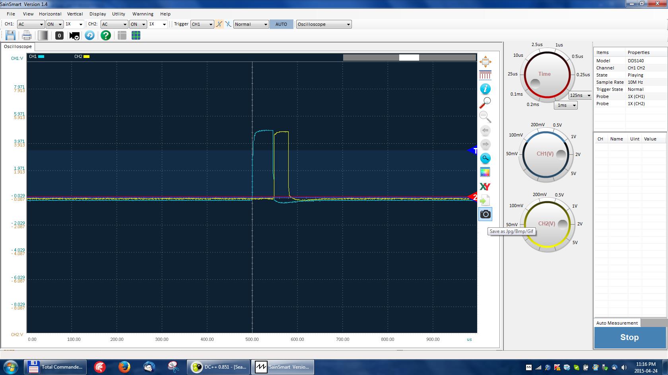Screen dimensions: 668x375
Task: Switch to XY mode icon
Action: tap(485, 187)
